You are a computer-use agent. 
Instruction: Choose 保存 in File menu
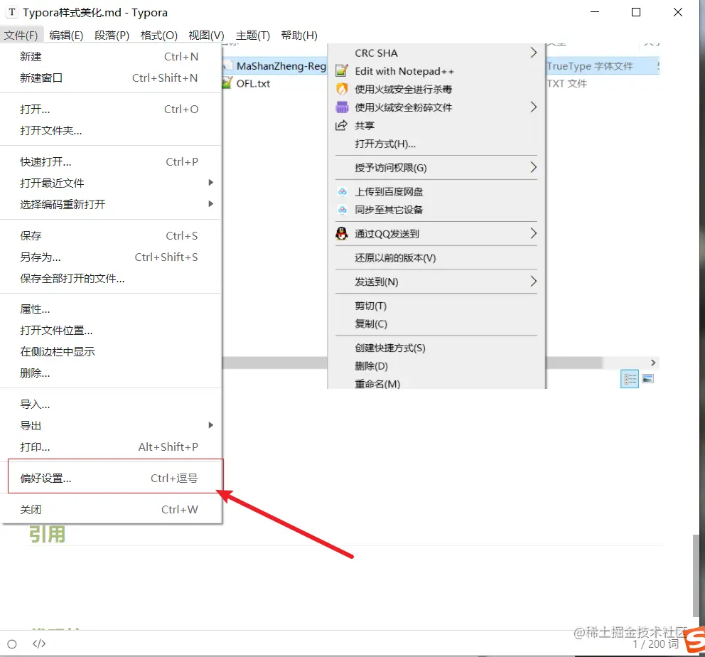[111, 235]
